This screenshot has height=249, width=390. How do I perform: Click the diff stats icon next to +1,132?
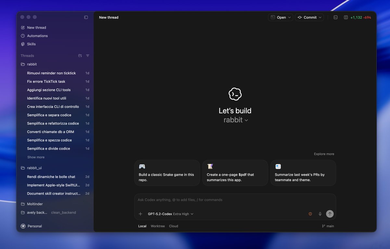pyautogui.click(x=346, y=17)
